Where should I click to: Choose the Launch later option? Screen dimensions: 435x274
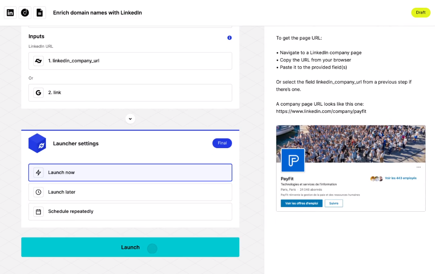click(130, 192)
